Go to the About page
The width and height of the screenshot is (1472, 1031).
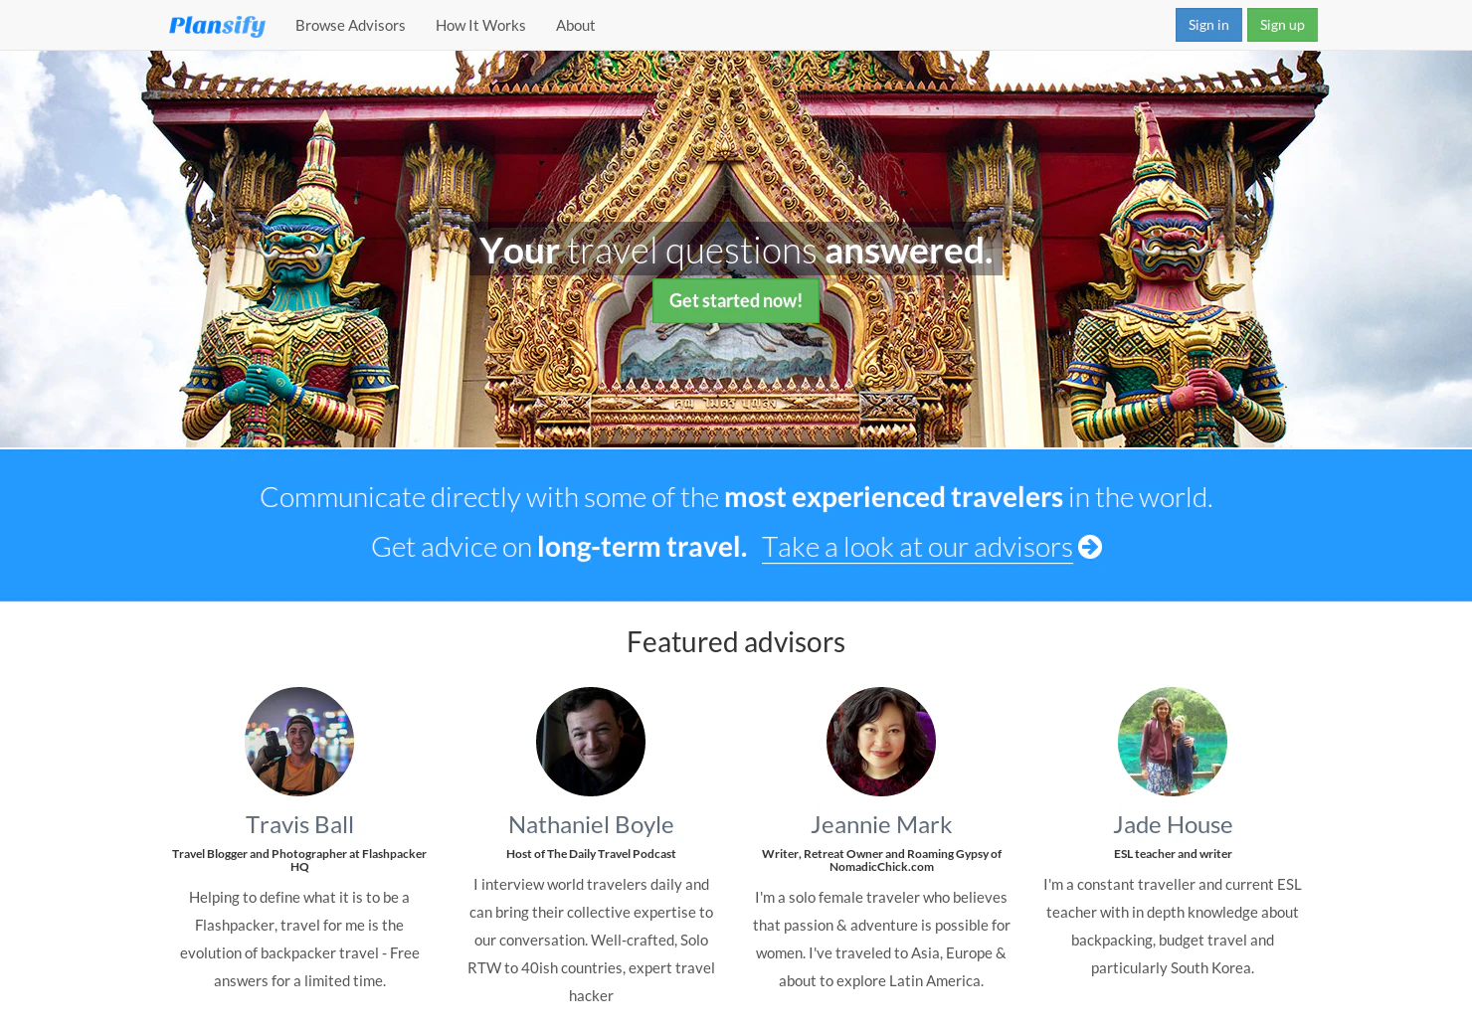tap(575, 25)
